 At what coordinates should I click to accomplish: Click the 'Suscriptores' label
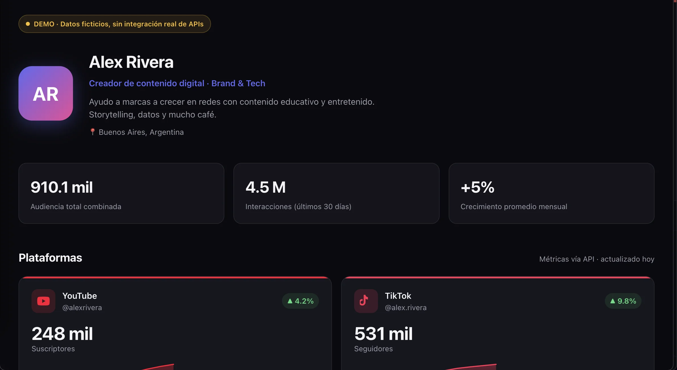(53, 349)
